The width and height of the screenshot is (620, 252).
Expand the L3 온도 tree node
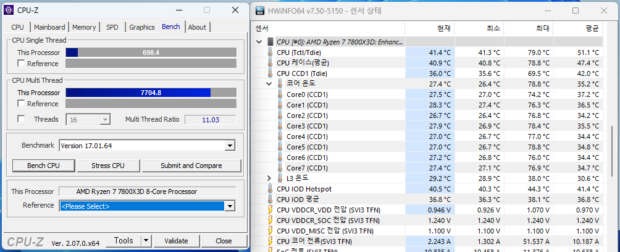point(269,178)
